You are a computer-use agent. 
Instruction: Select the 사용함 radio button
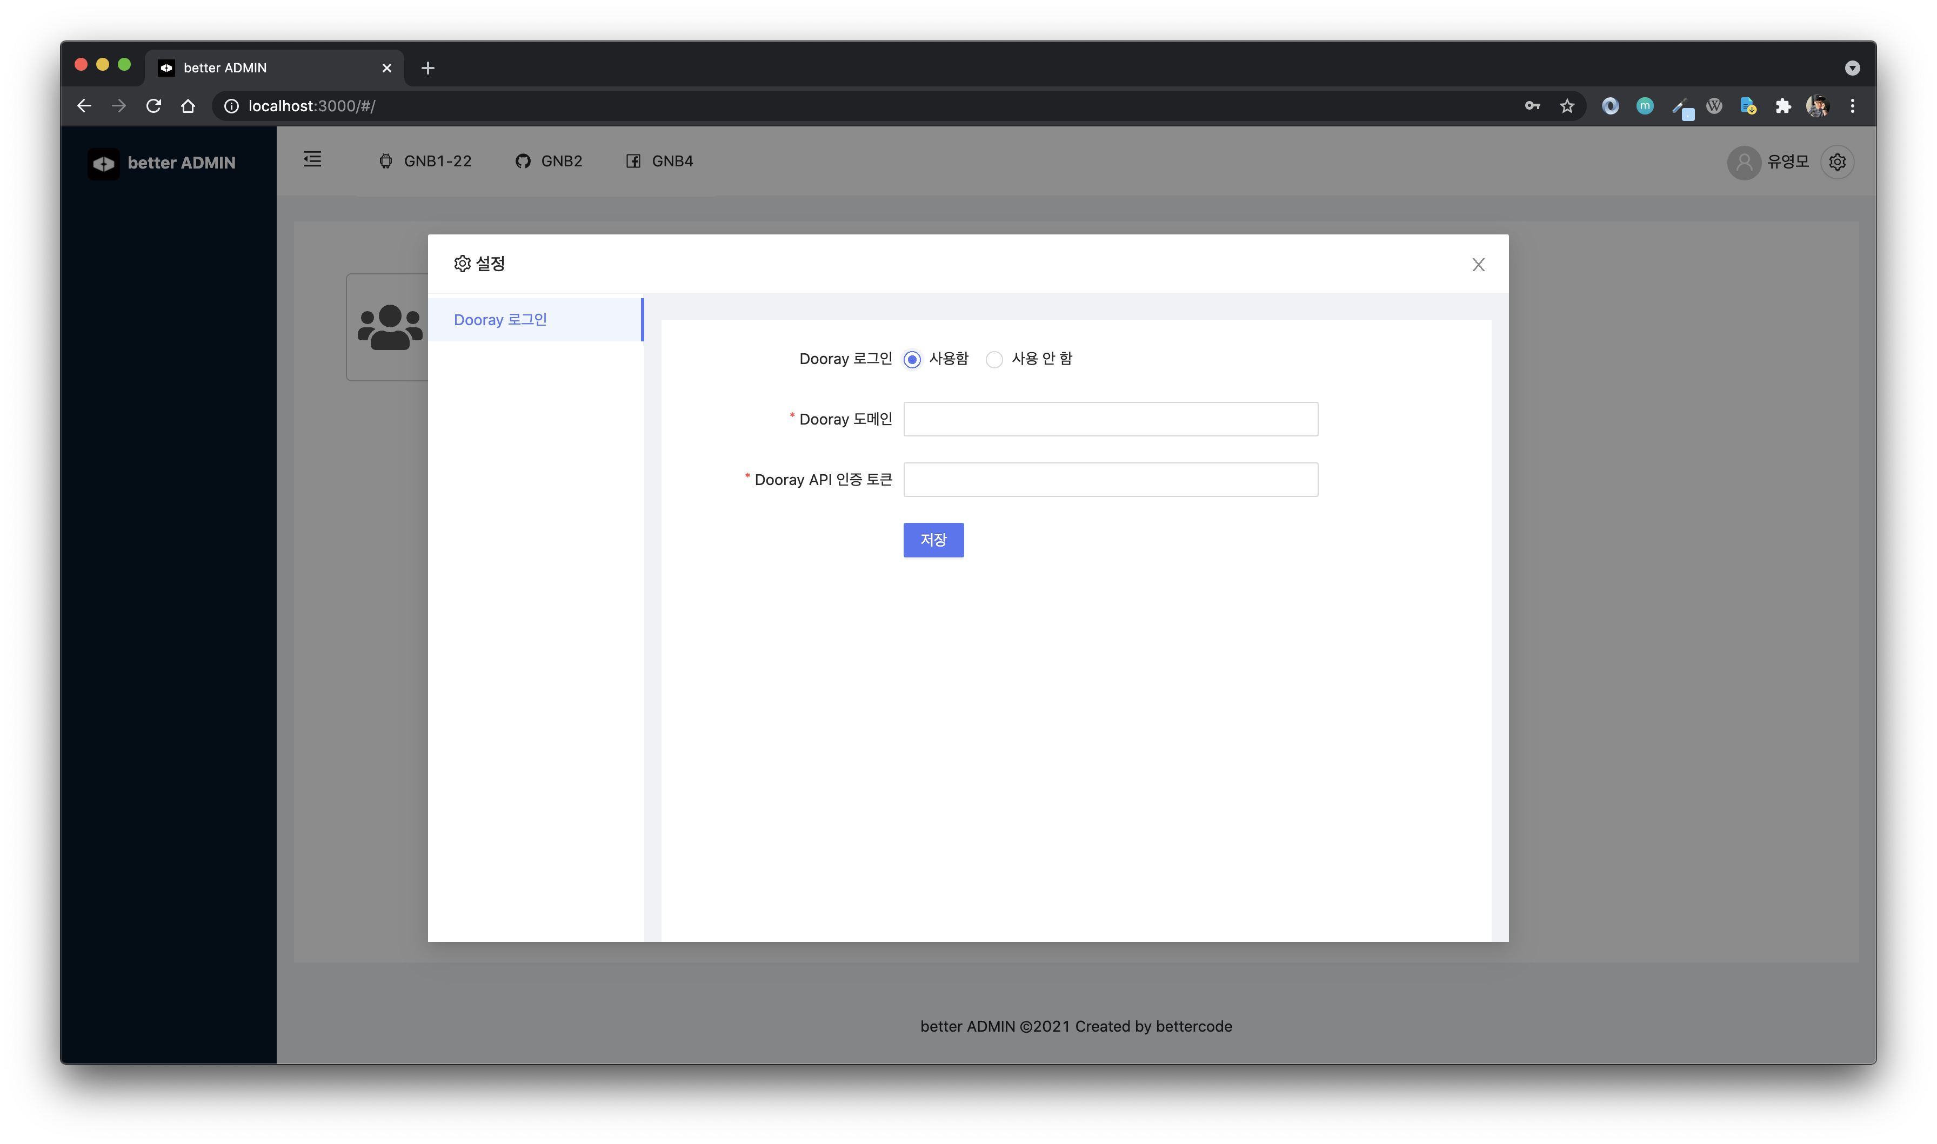click(x=911, y=359)
